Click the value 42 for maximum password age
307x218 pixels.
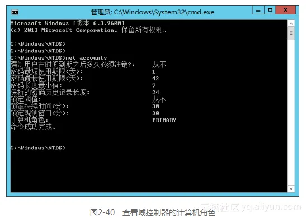point(155,79)
